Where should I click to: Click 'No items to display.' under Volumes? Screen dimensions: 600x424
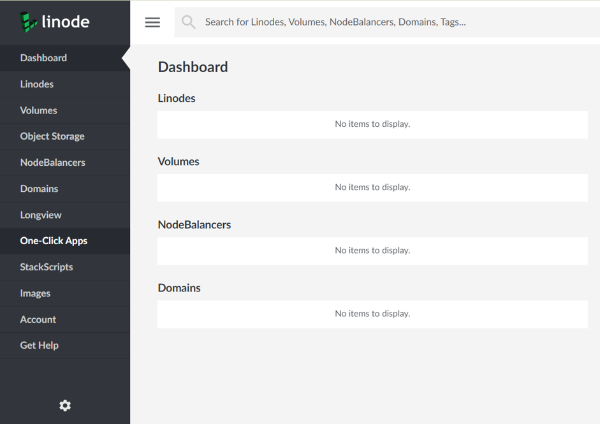[372, 187]
